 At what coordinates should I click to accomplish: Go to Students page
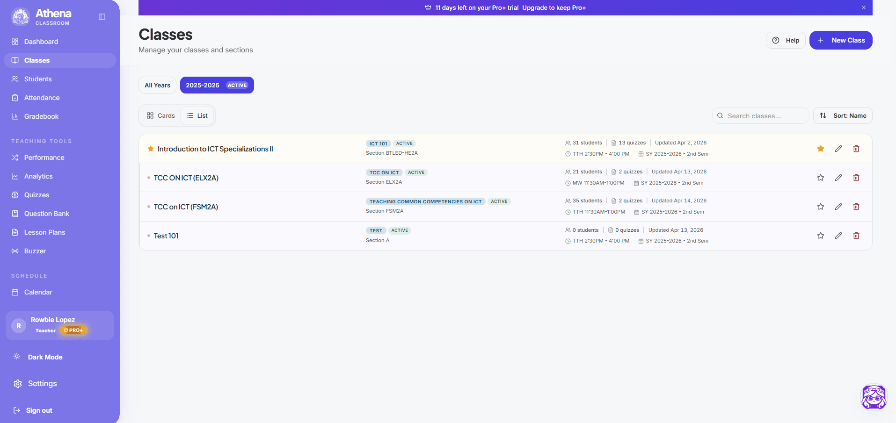click(x=60, y=79)
